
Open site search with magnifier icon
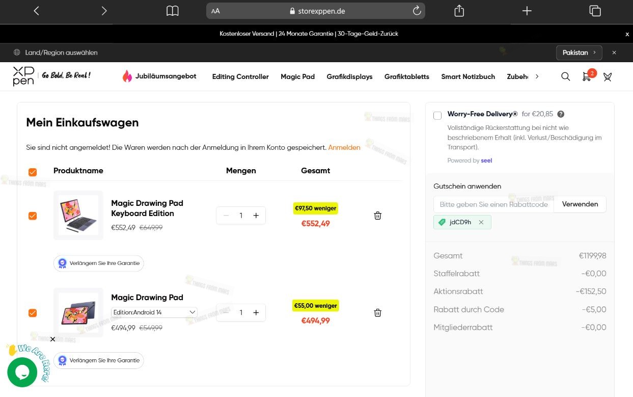(565, 76)
